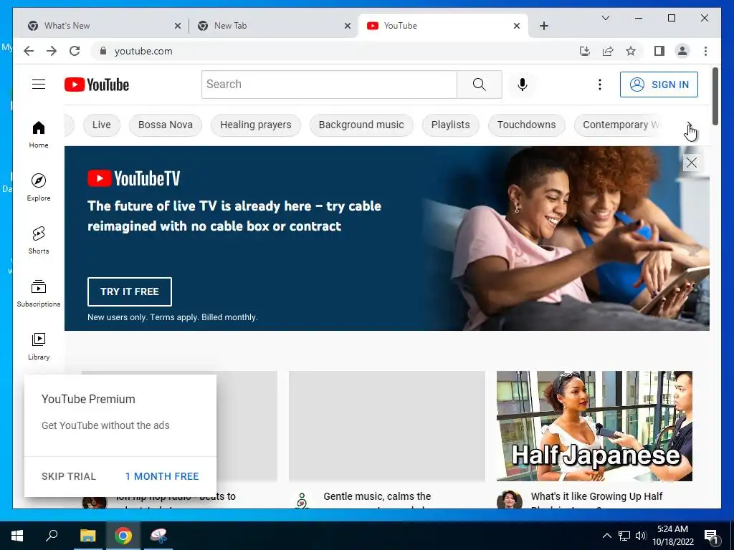Bookmark this page with the star icon

631,51
